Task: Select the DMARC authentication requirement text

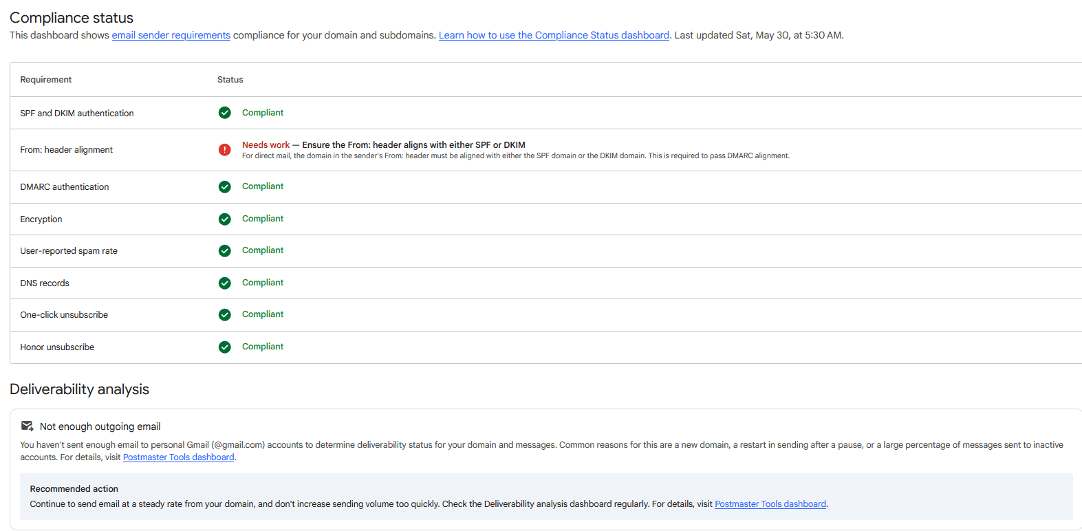Action: coord(65,187)
